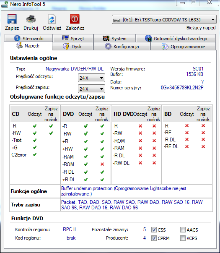Viewport: 220px width, 253px height.
Task: Open the Konfiguracja tab
Action: [122, 47]
